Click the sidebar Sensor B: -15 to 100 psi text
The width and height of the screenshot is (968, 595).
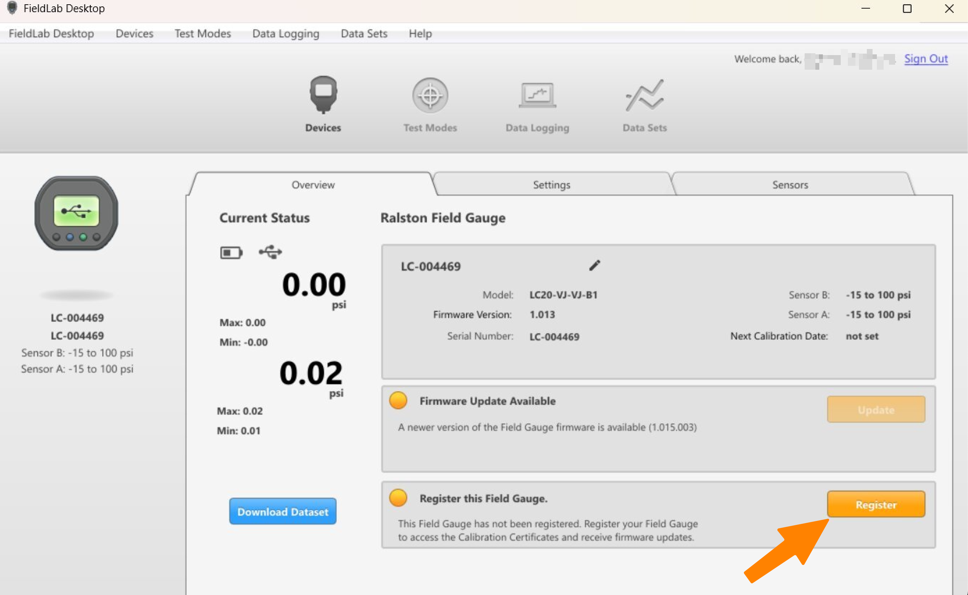coord(77,353)
